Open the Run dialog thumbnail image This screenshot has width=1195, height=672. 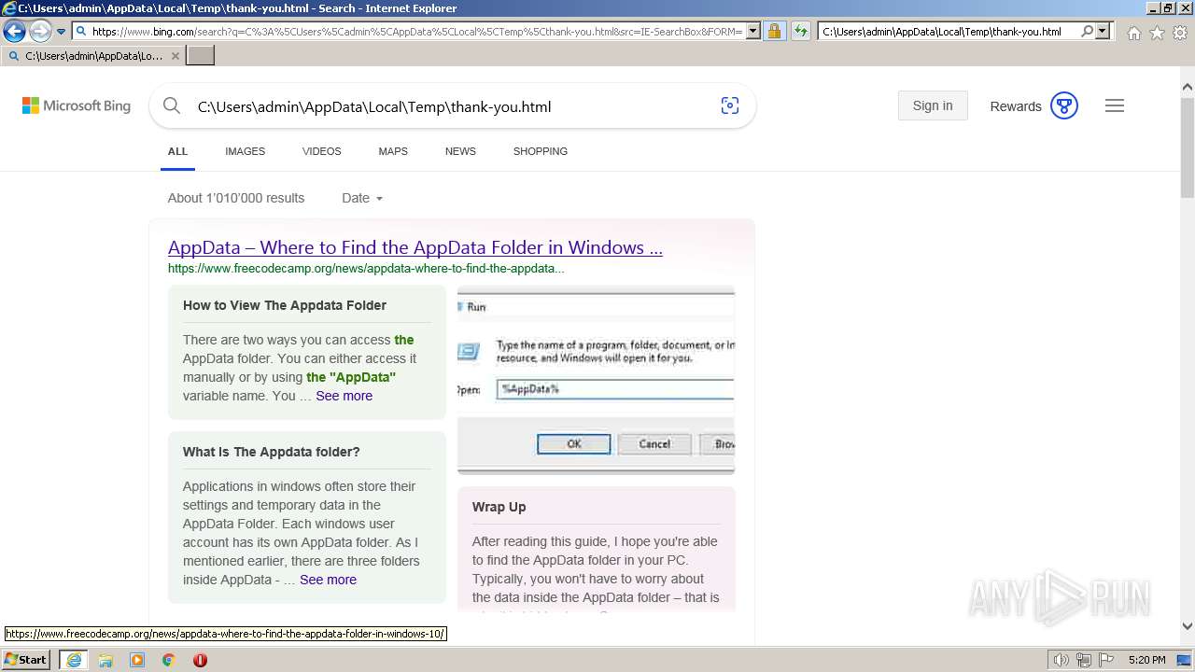tap(596, 380)
